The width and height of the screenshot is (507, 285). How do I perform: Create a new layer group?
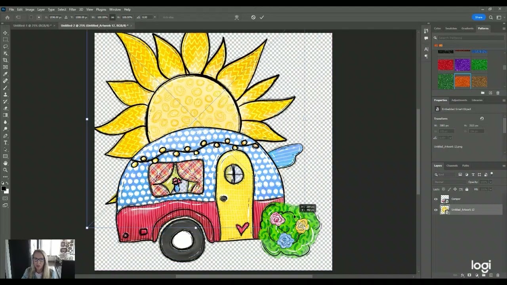point(484,275)
